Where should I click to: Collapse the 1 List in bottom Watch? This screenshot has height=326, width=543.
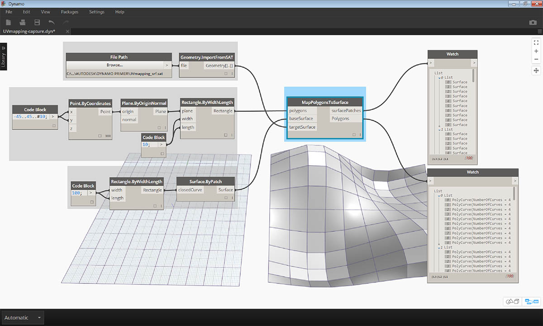point(439,247)
